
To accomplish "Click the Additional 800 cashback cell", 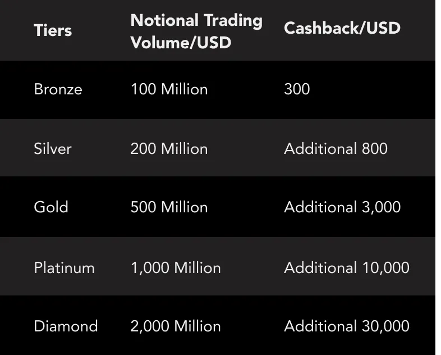I will (336, 148).
